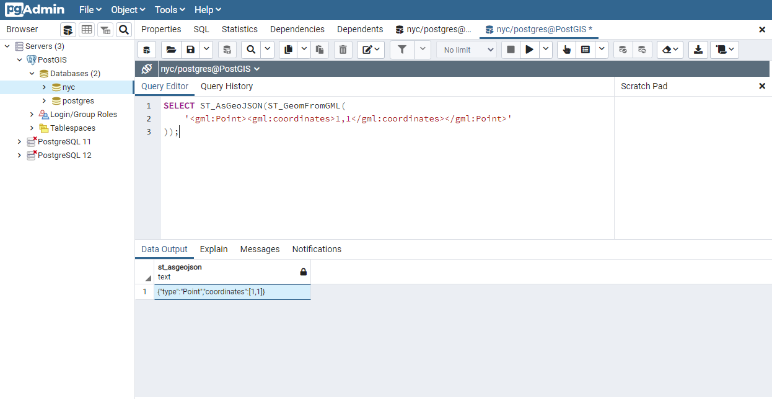Open the No limit row count dropdown
This screenshot has width=772, height=399.
click(x=466, y=50)
